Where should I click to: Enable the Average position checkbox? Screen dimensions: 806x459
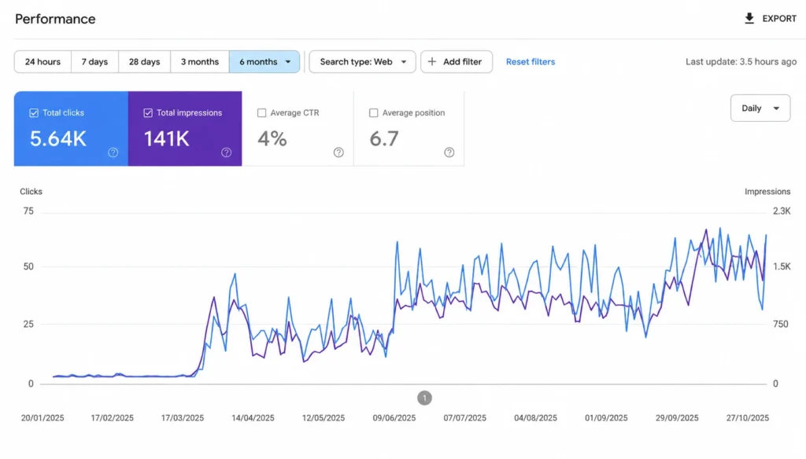tap(374, 113)
